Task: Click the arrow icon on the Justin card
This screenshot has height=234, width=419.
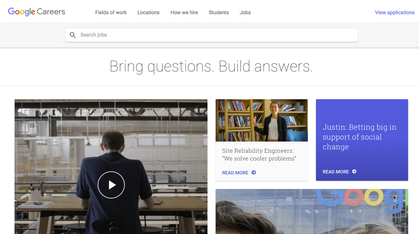Action: pos(354,171)
